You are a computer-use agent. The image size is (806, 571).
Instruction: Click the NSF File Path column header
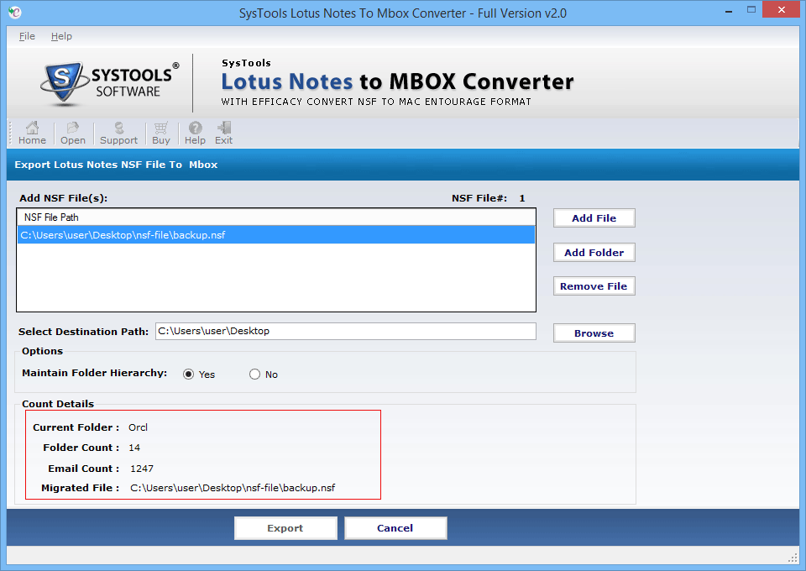click(x=276, y=217)
